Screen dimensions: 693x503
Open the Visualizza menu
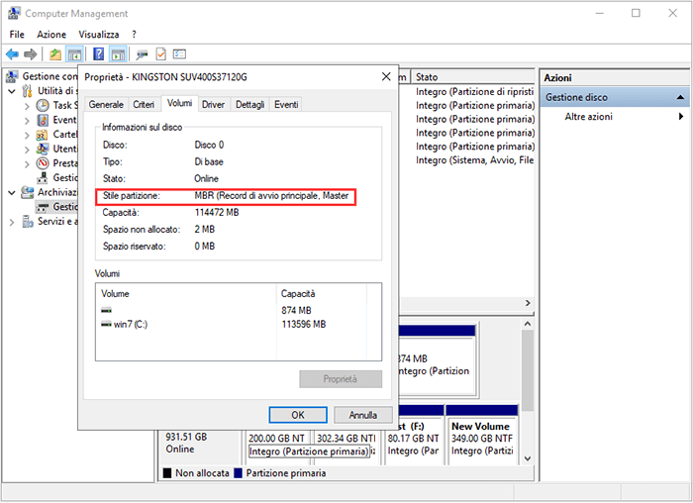point(99,35)
